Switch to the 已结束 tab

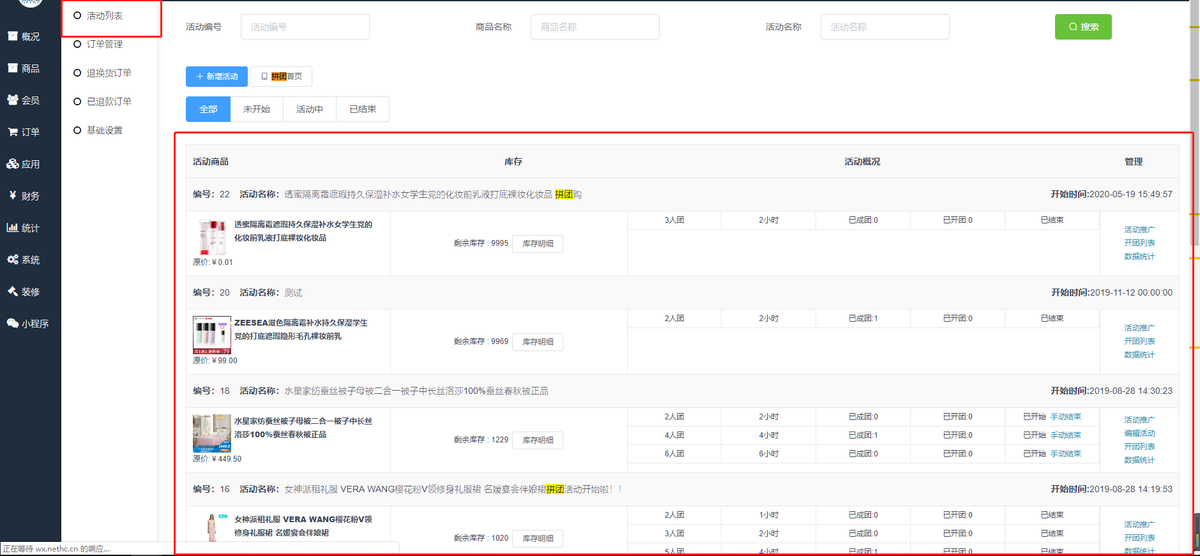coord(363,109)
